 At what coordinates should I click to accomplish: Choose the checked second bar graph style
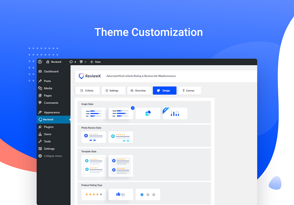coord(121,113)
